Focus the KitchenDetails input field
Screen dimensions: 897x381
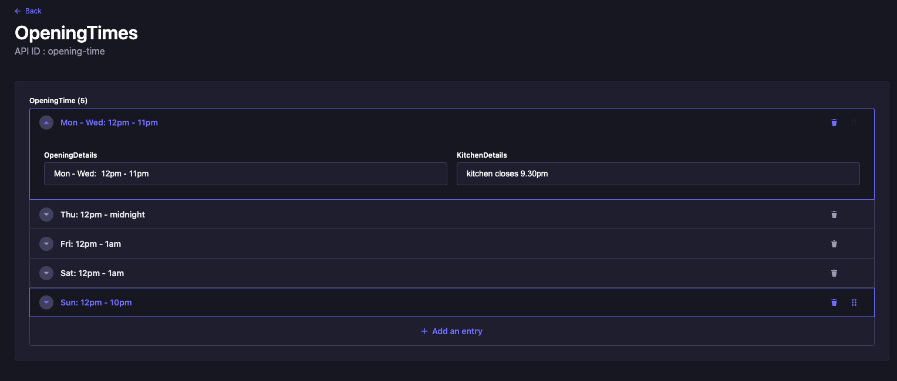coord(657,174)
